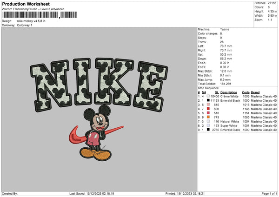The height and width of the screenshot is (197, 279).
Task: Pick the magenta swatch with code 1154
Action: tap(208, 113)
